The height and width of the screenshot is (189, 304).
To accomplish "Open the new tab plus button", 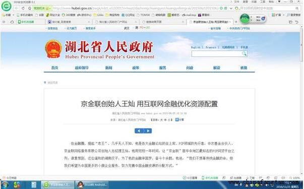I will 236,22.
